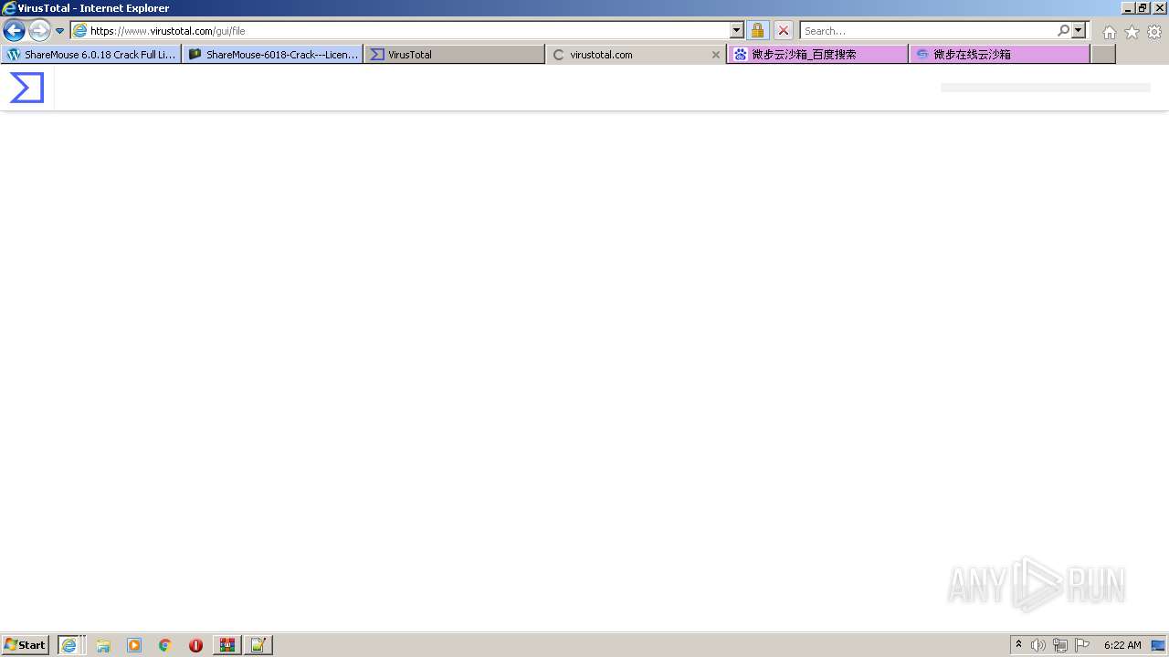This screenshot has height=657, width=1169.
Task: Click Internet Explorer taskbar icon
Action: click(70, 644)
